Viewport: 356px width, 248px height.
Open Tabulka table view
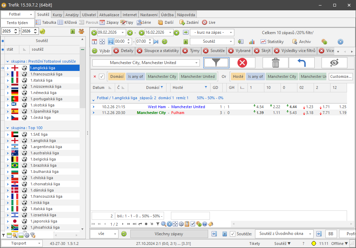[46, 22]
